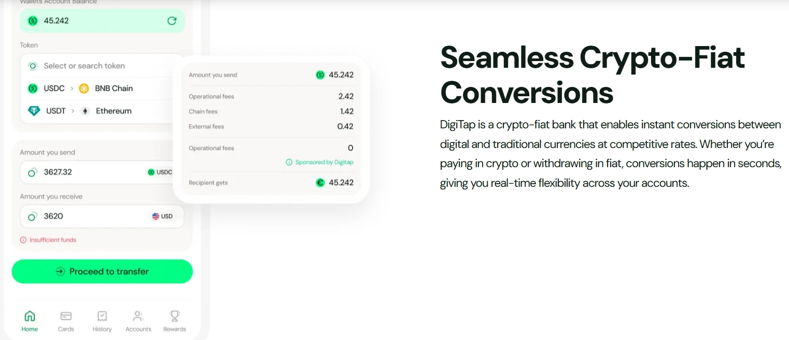Switch to the History tab label
Screen dimensions: 789x340
pyautogui.click(x=102, y=329)
